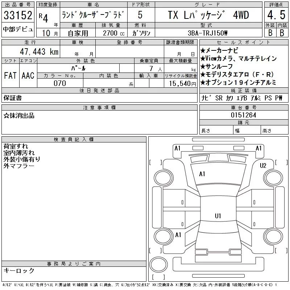Click inspector note 室内薄汚れ
Image resolution: width=290 pixels, height=290 pixels.
[19, 153]
